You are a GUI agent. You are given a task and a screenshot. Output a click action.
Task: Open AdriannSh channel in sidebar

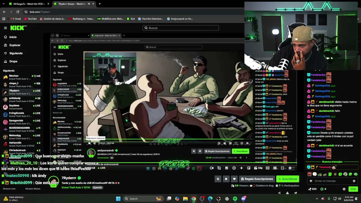coord(22,144)
